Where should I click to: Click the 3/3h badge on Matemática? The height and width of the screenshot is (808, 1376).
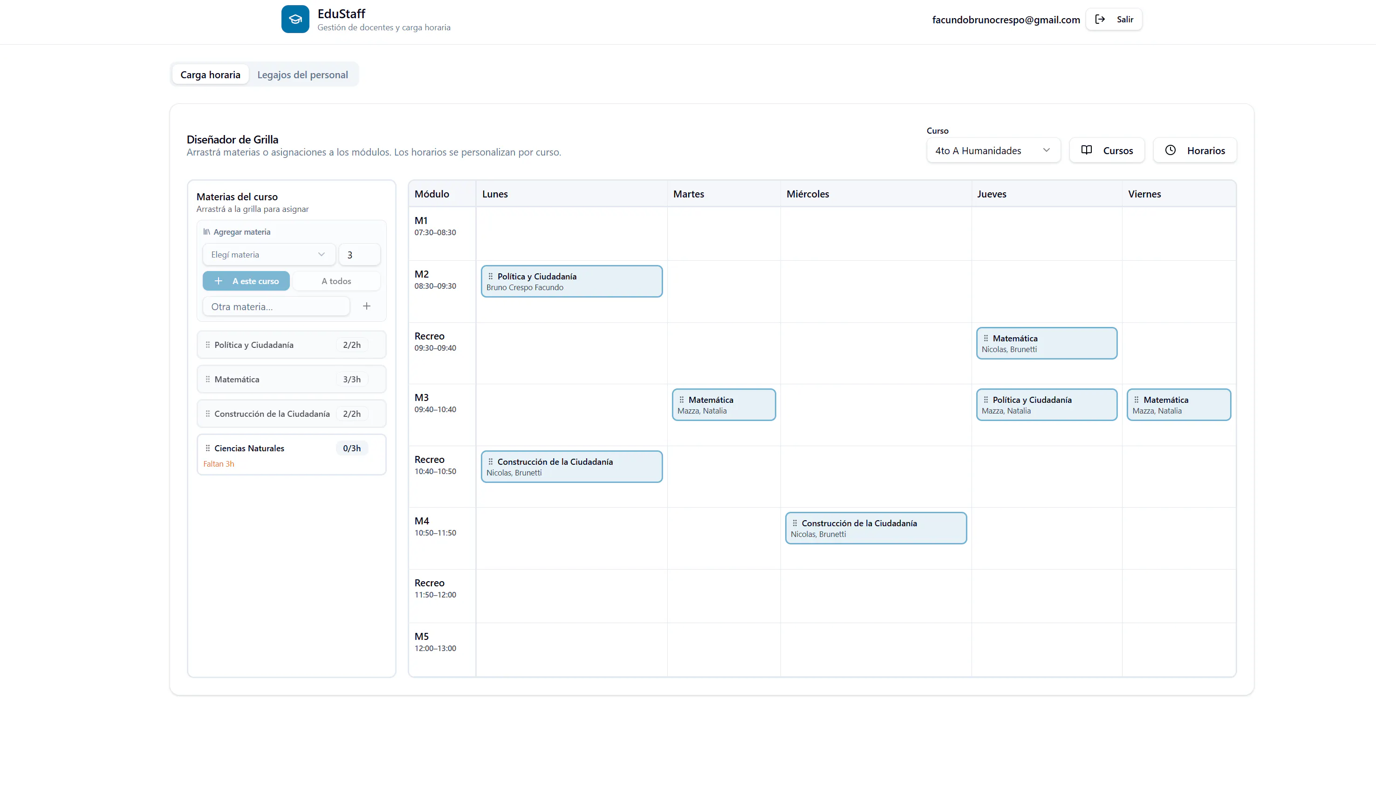click(352, 379)
